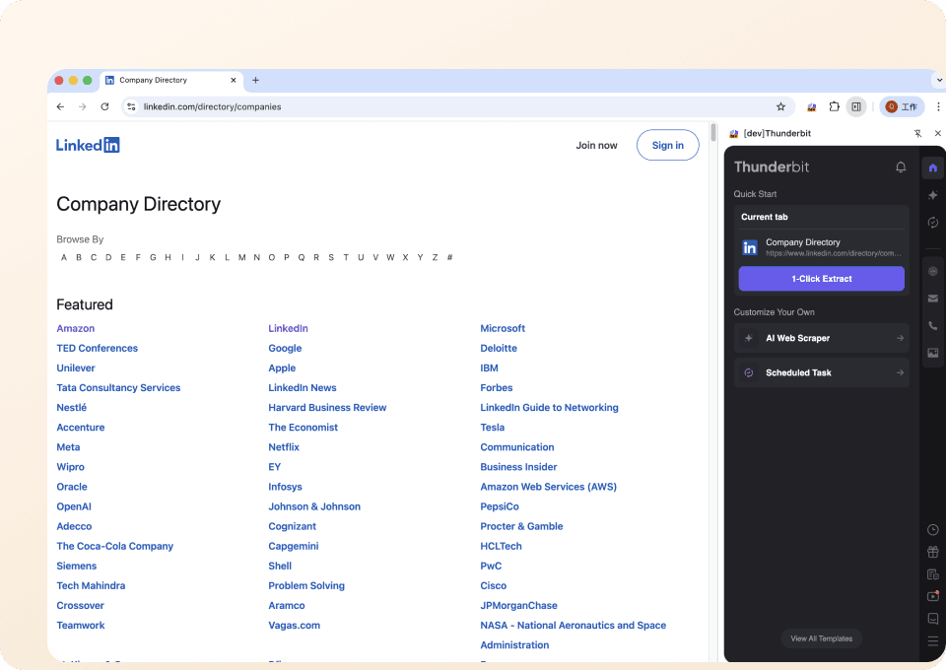The height and width of the screenshot is (670, 946).
Task: Toggle the browser side panel button
Action: pos(856,106)
